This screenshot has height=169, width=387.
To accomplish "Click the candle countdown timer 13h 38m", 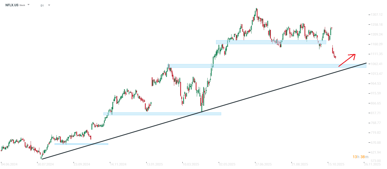I will (360, 157).
